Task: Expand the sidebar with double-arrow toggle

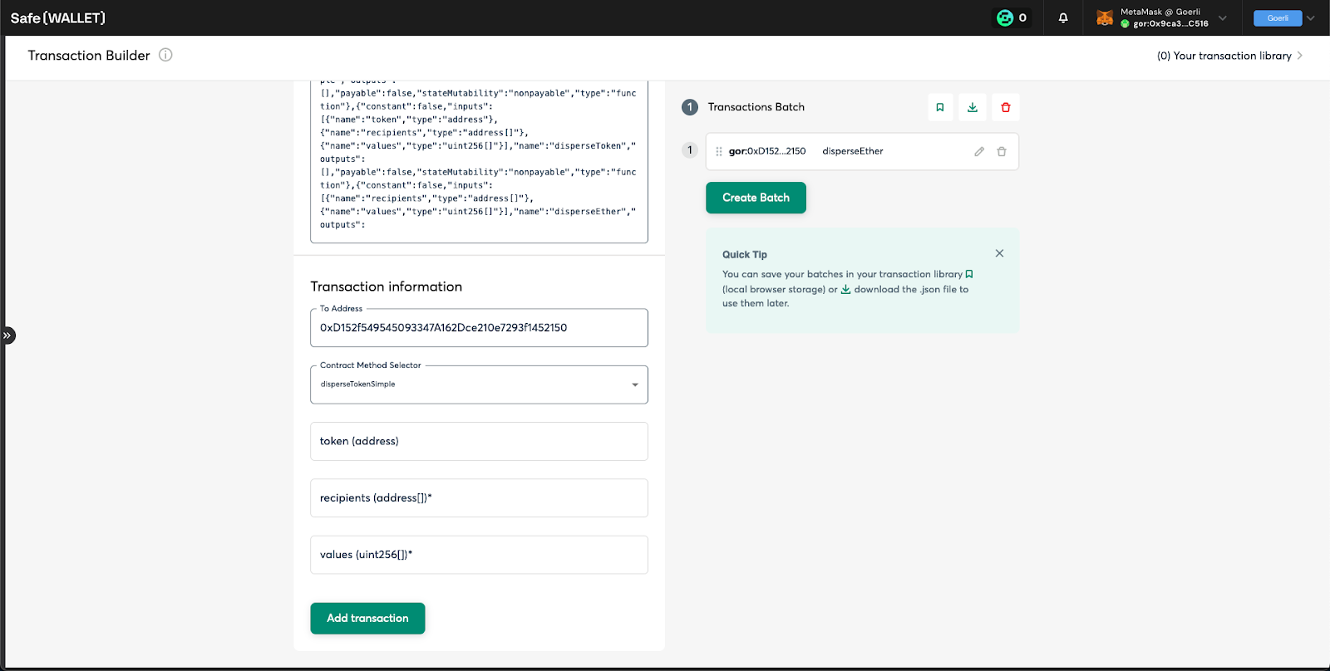Action: (7, 335)
